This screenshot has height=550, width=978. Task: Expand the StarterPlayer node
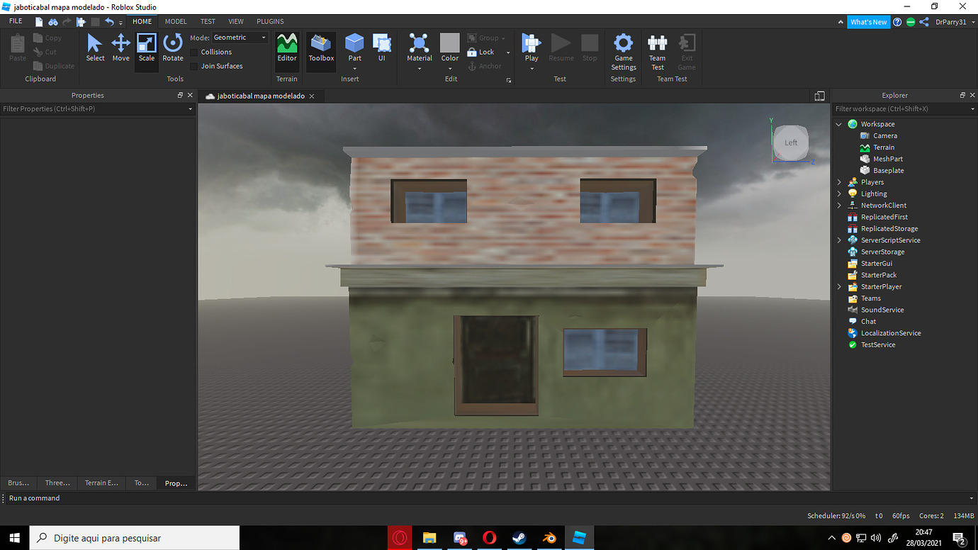[x=839, y=286]
